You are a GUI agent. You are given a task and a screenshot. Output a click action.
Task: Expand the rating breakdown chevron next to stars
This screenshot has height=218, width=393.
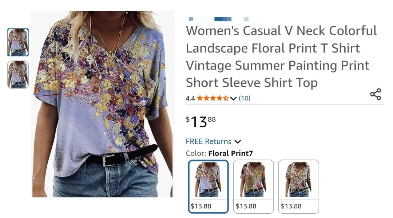[x=233, y=98]
